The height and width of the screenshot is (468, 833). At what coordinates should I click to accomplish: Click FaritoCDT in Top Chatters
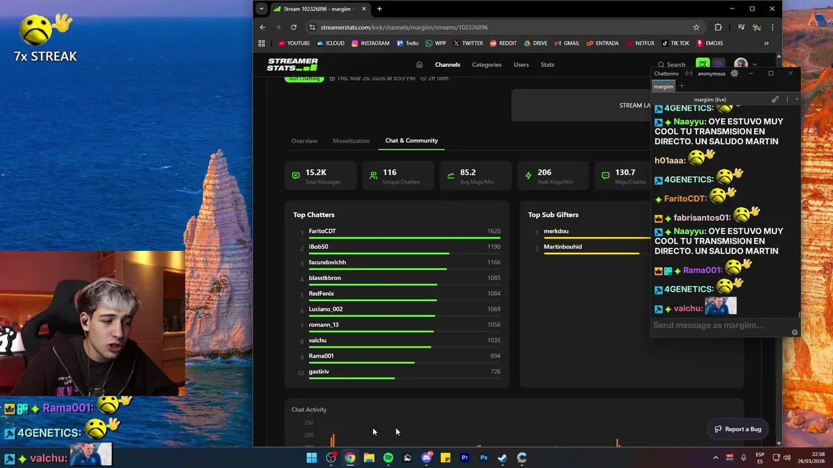pyautogui.click(x=322, y=231)
